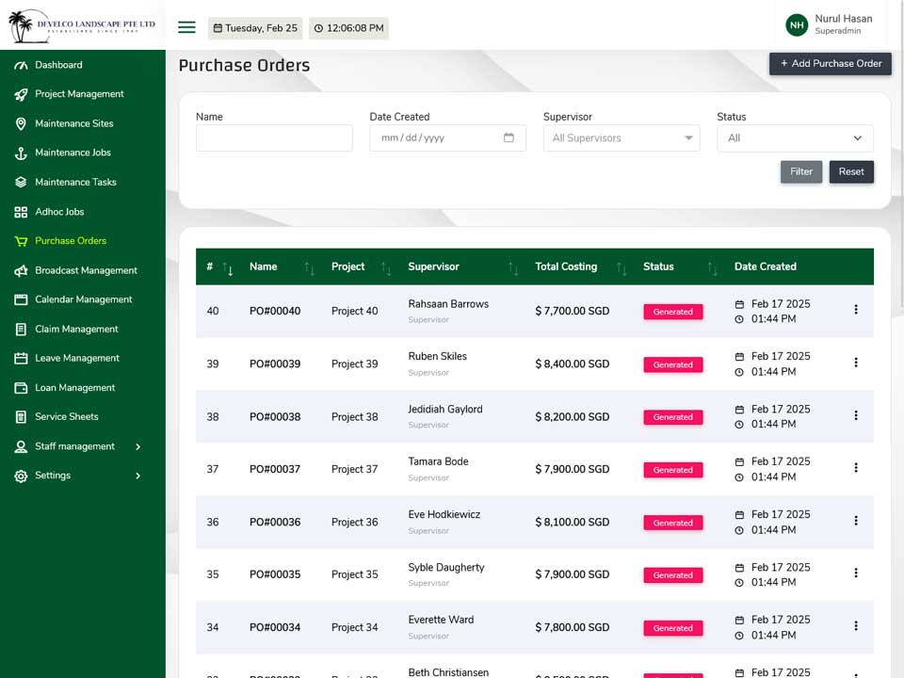Click the 12:06:08 PM clock chip

(348, 28)
